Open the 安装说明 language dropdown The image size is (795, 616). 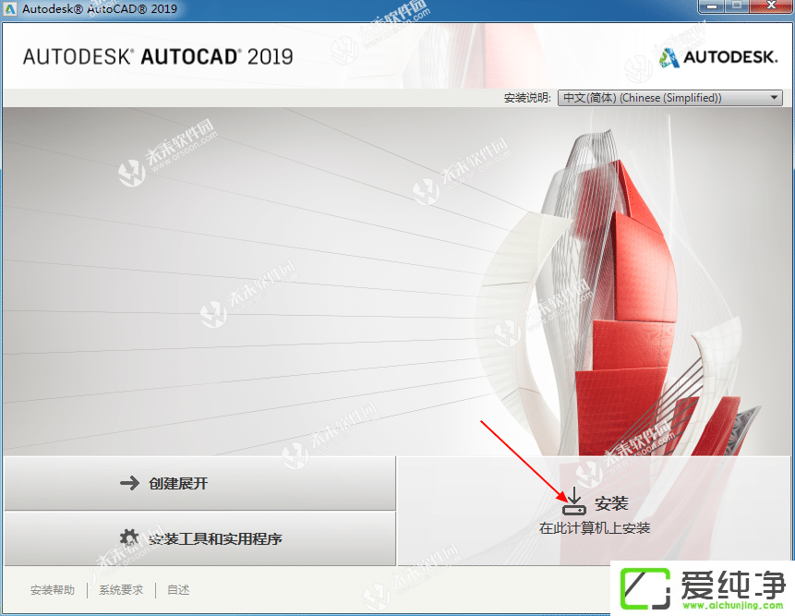(669, 97)
